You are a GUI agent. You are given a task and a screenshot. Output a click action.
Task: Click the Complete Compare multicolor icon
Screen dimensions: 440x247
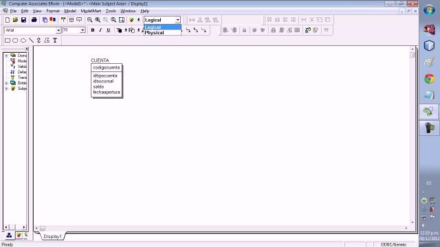click(52, 20)
